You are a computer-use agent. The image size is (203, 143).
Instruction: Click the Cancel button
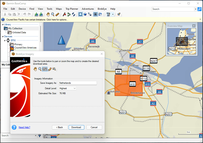coord(94,127)
